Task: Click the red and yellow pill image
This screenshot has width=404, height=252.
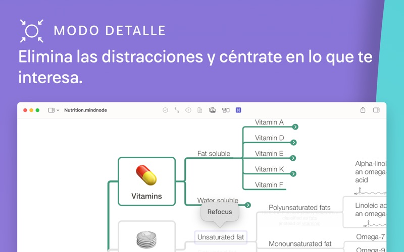Action: (146, 175)
